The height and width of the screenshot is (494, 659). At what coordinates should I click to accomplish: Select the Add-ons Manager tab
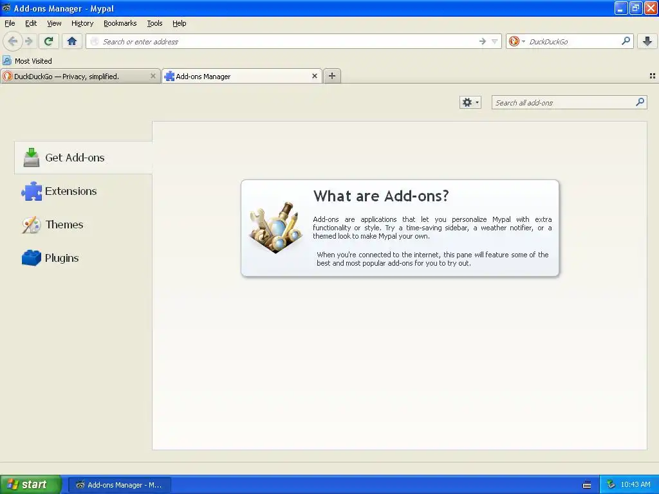[x=242, y=77]
